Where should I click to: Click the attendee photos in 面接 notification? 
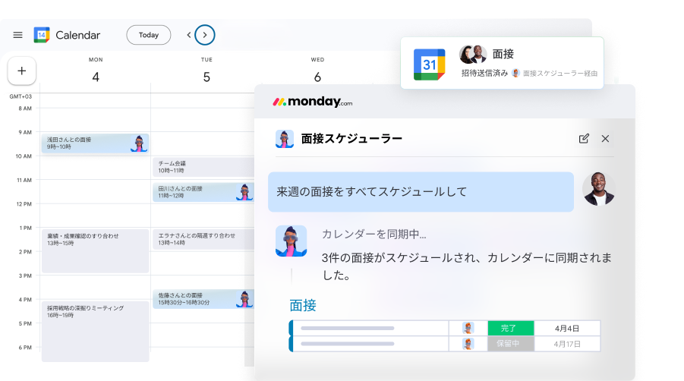473,54
